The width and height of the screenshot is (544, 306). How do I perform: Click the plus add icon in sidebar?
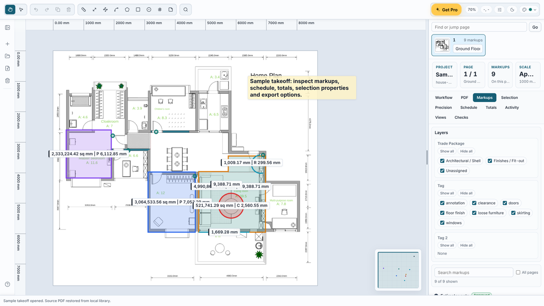coord(8,44)
